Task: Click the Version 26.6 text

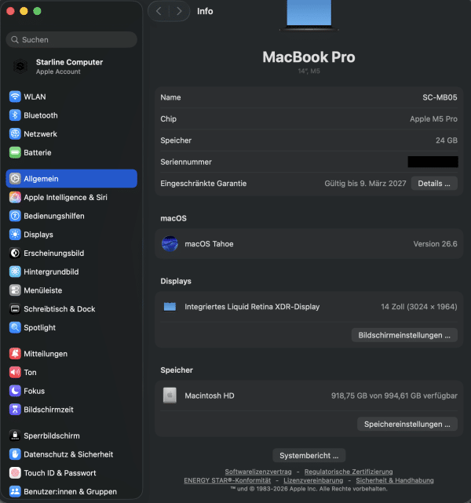Action: pyautogui.click(x=435, y=244)
